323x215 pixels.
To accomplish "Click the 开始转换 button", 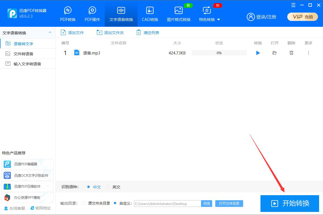I will [289, 204].
